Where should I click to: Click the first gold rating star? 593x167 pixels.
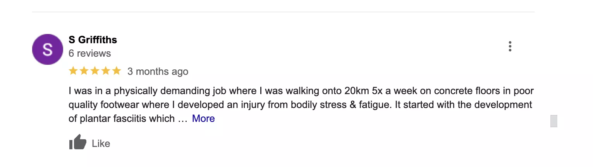pos(73,71)
